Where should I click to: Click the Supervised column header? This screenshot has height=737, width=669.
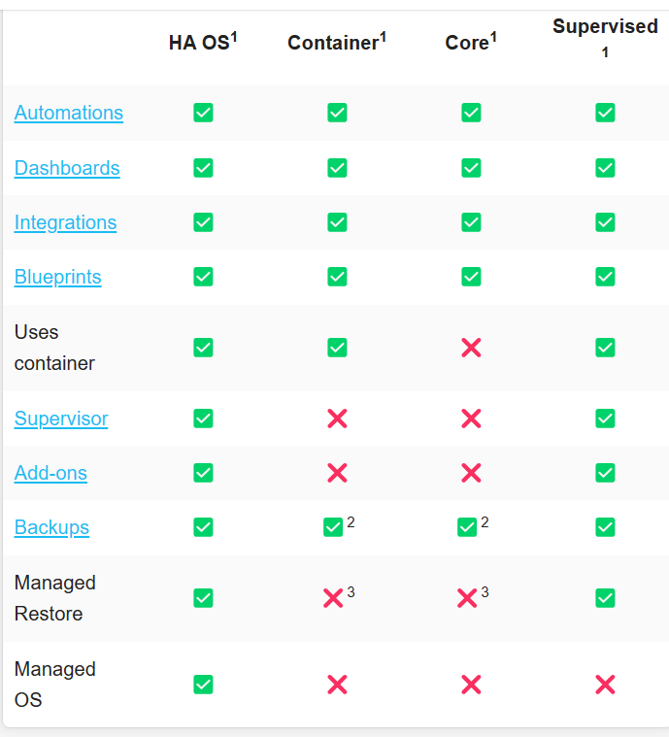[605, 38]
